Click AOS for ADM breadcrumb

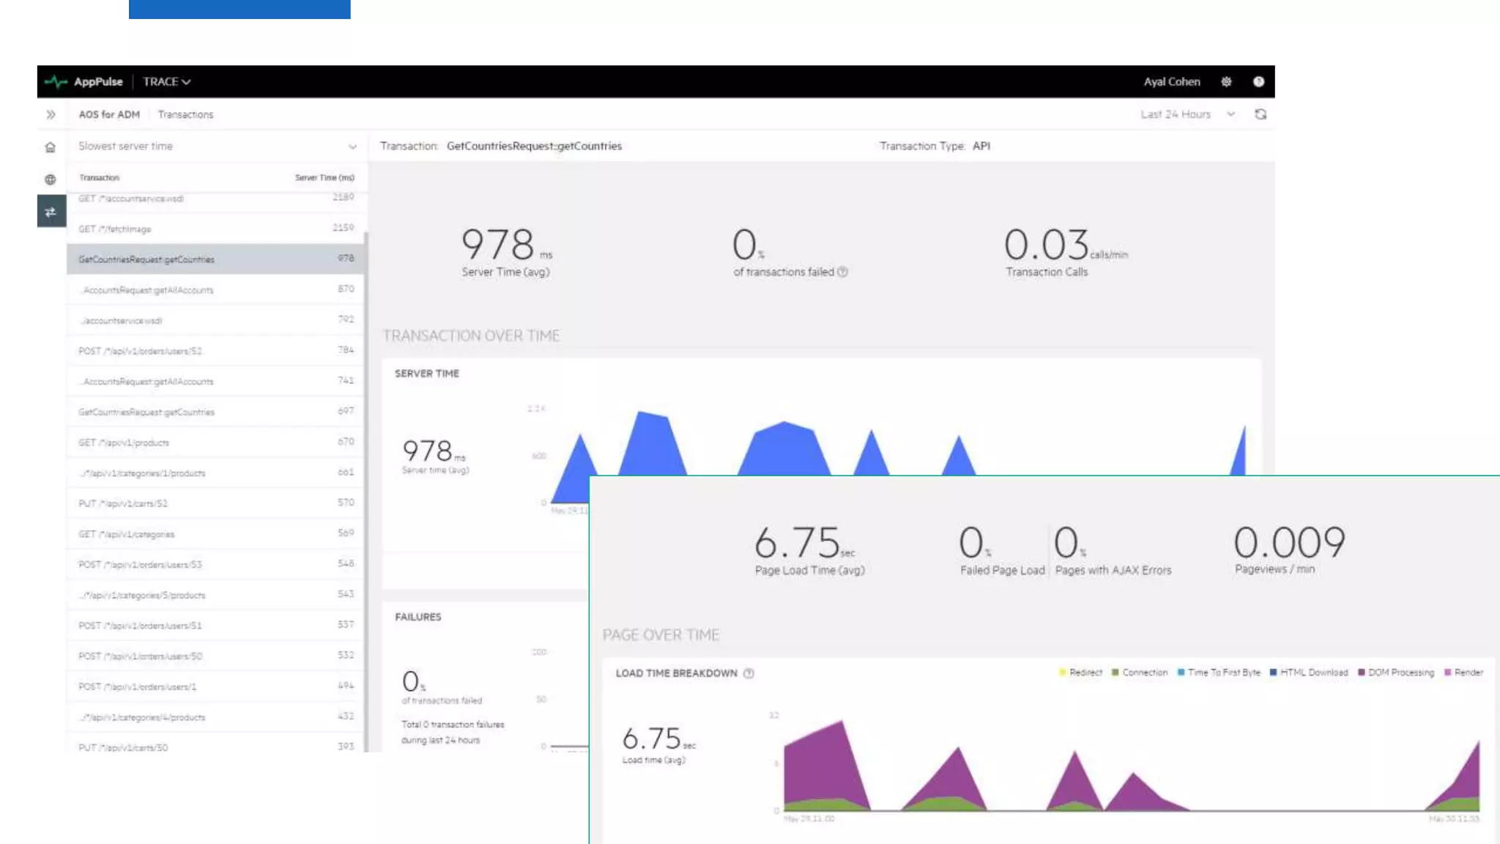(x=109, y=115)
